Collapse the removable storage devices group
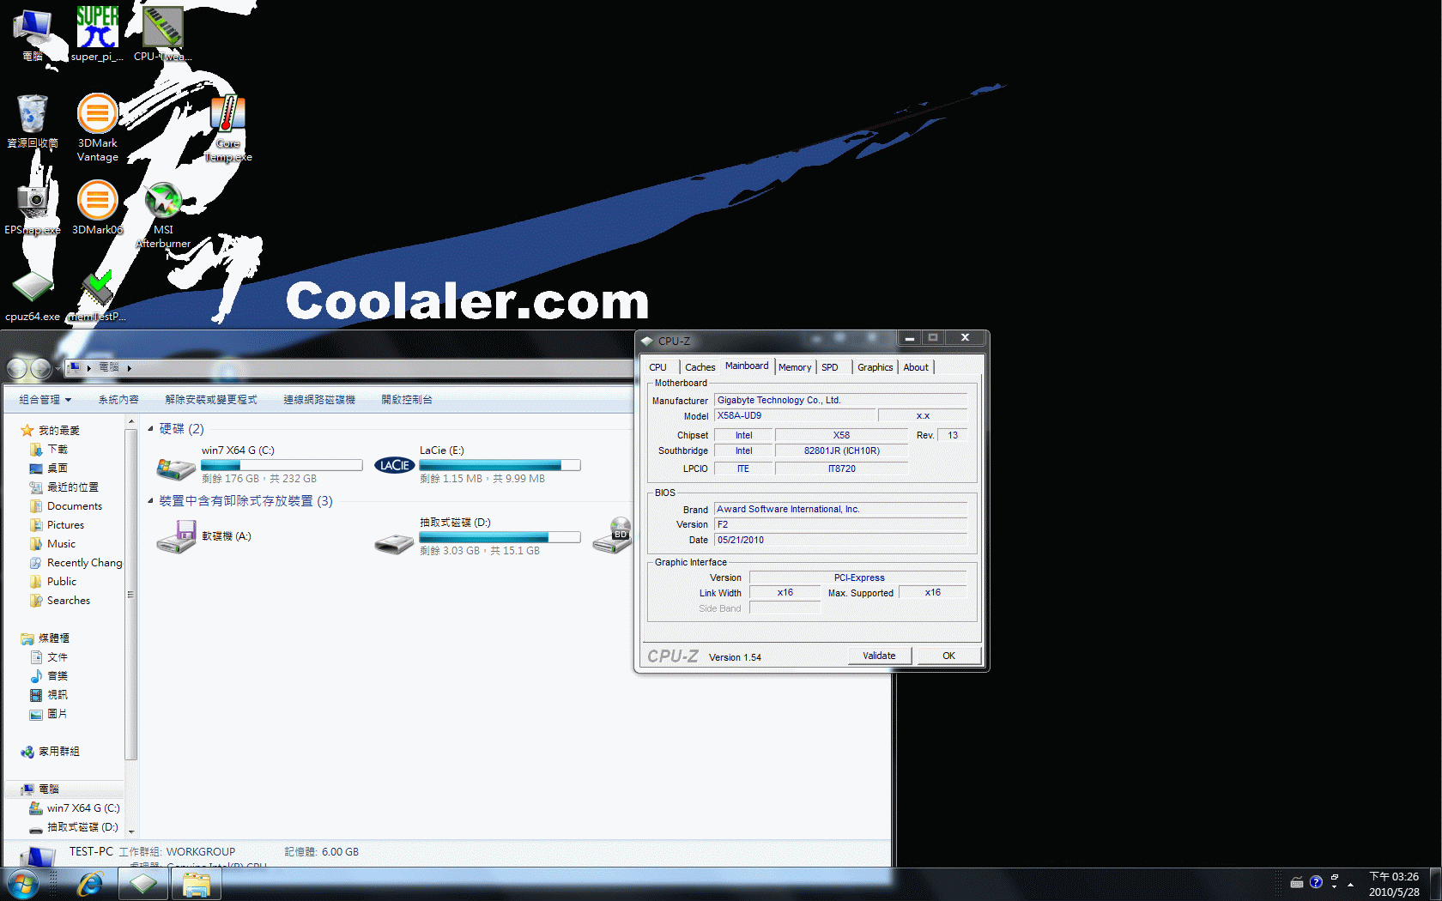Image resolution: width=1442 pixels, height=901 pixels. pyautogui.click(x=151, y=500)
